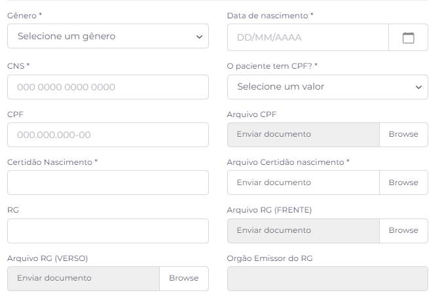This screenshot has height=297, width=442.
Task: Click Browse for Arquivo RG (FRENTE)
Action: (403, 231)
